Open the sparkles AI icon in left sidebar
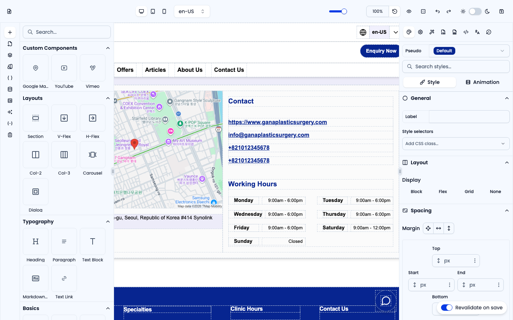 [10, 112]
